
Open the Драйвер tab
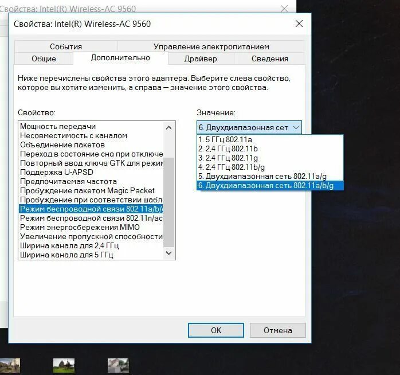coord(201,58)
